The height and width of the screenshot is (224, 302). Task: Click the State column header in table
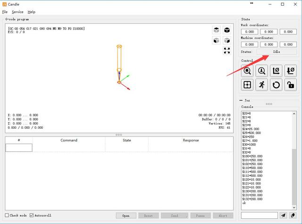[x=127, y=140]
